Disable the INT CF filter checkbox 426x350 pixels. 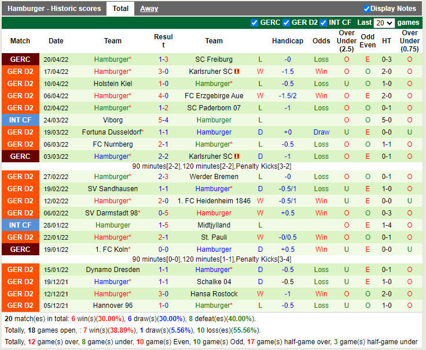[x=323, y=23]
